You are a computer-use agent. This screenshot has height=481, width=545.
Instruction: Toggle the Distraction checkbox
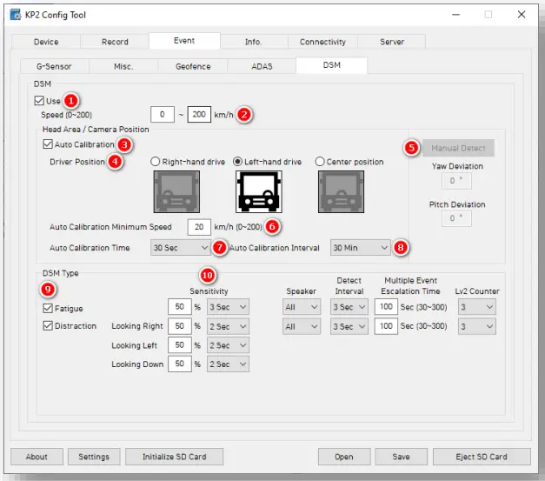(48, 326)
